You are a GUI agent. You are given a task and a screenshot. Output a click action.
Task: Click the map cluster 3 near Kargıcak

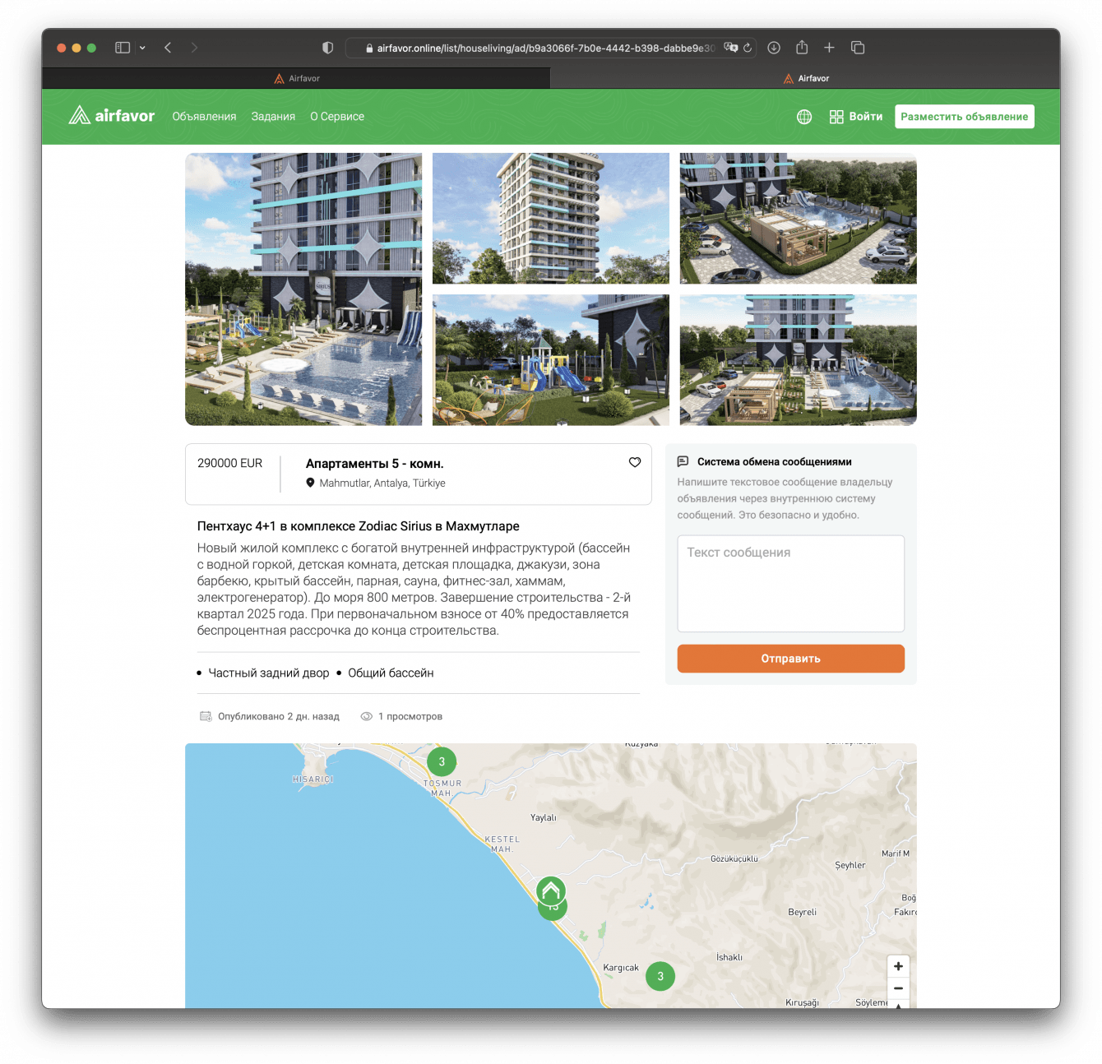coord(660,976)
